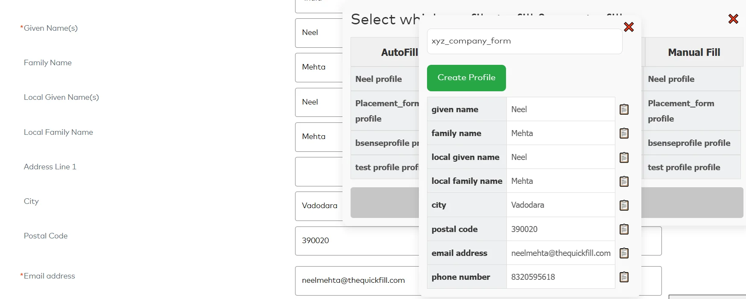The width and height of the screenshot is (746, 299).
Task: Copy the family name value icon
Action: coord(624,134)
